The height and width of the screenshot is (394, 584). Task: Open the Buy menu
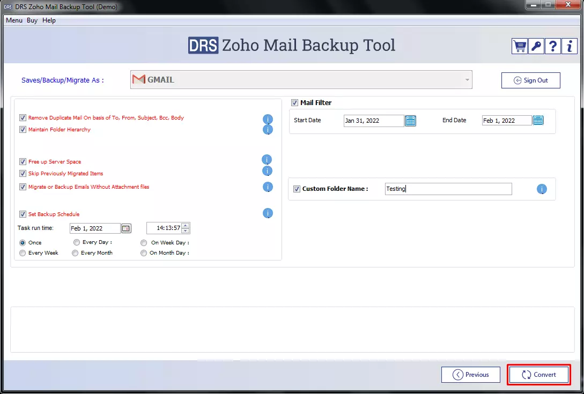pos(32,20)
